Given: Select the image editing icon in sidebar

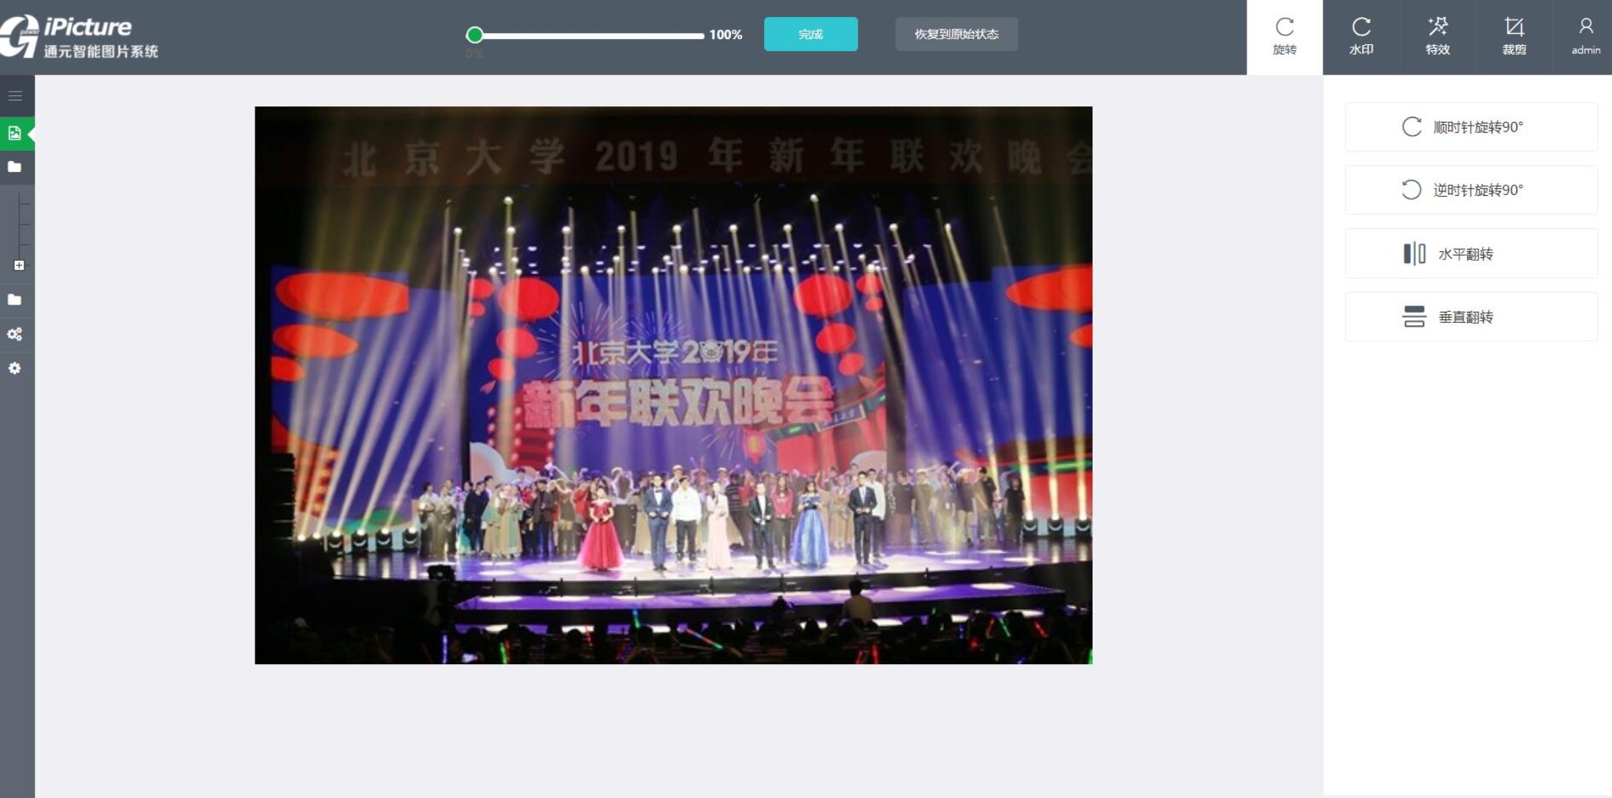Looking at the screenshot, I should [x=15, y=133].
